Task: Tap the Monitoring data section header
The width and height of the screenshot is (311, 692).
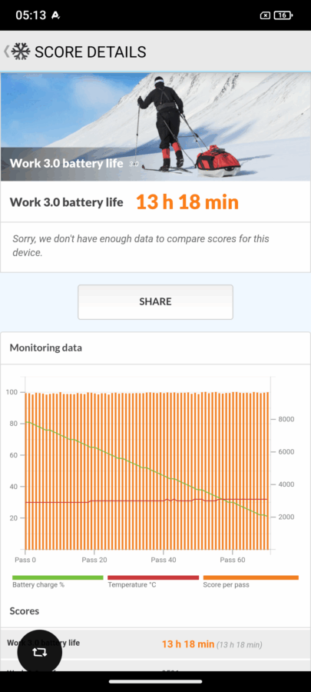Action: click(x=46, y=348)
